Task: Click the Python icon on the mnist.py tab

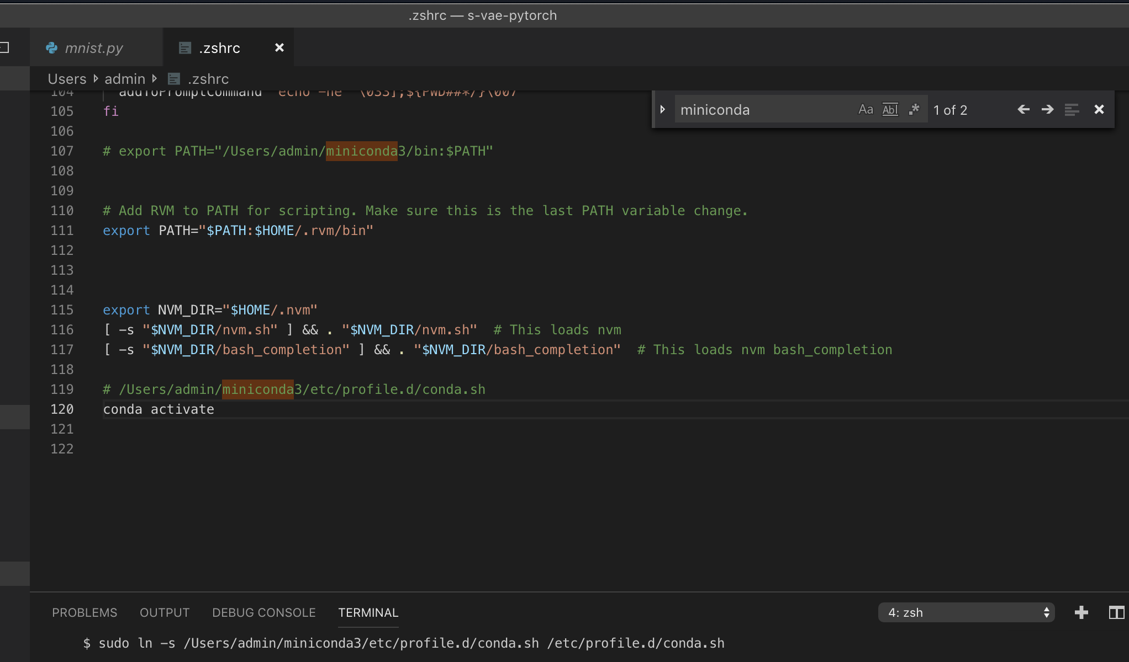Action: [x=51, y=48]
